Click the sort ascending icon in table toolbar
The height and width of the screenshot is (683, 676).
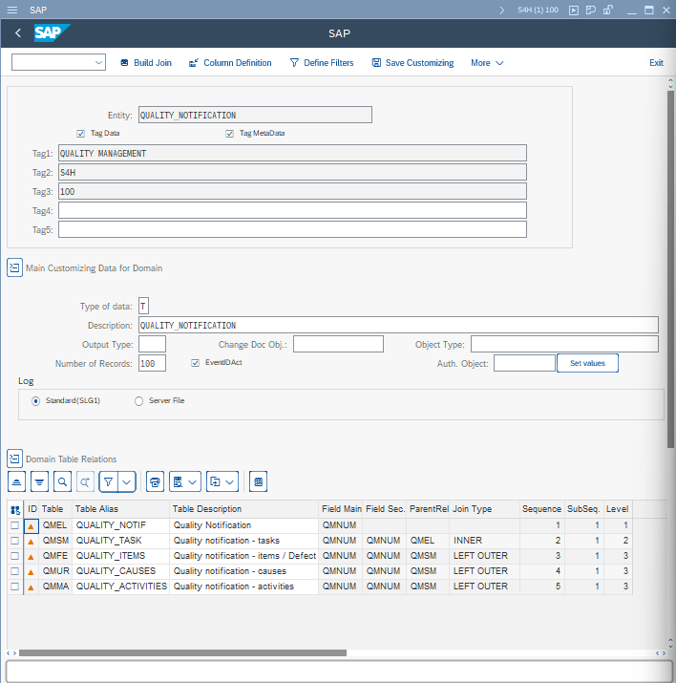(16, 480)
